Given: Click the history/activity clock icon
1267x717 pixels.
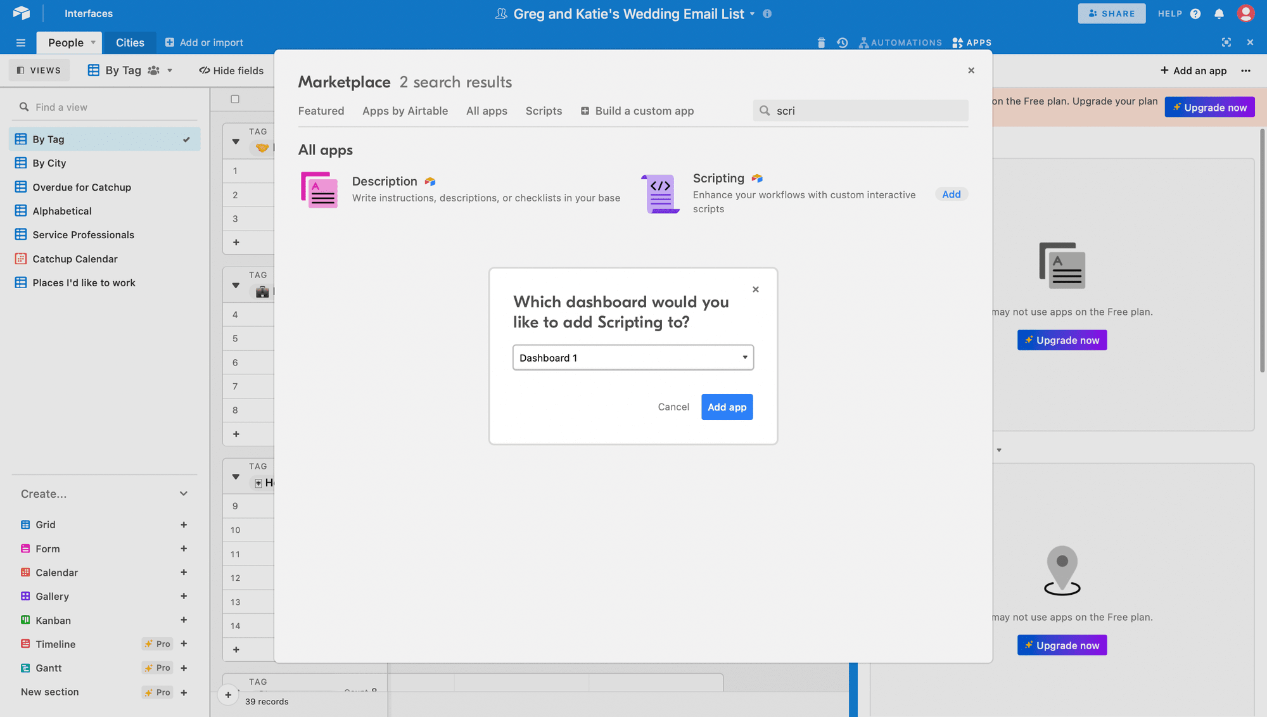Looking at the screenshot, I should pos(843,42).
